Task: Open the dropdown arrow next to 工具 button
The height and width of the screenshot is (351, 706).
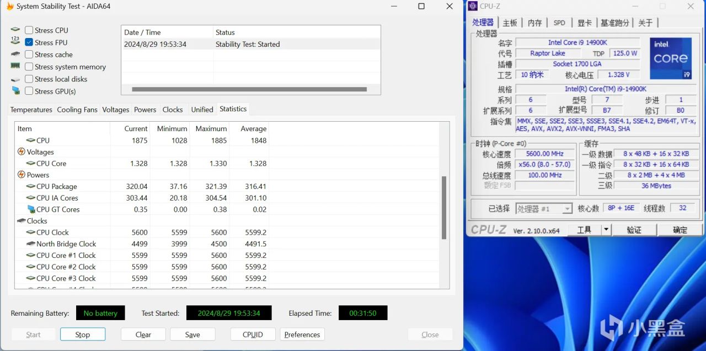Action: [606, 230]
